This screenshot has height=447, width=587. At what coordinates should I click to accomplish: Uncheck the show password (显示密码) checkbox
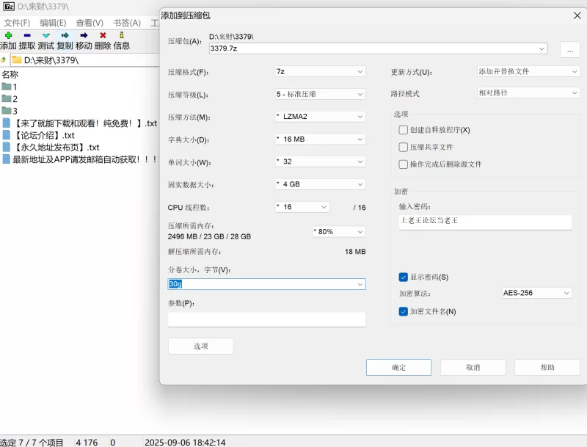(404, 277)
